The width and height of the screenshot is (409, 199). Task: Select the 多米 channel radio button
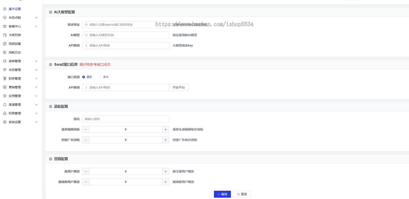tap(100, 77)
